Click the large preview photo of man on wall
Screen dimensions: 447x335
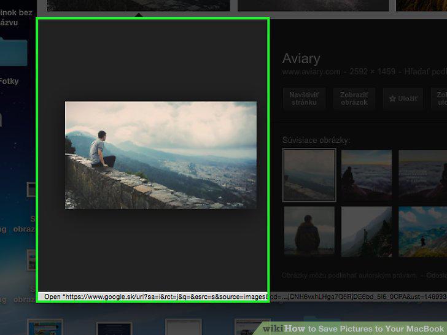[161, 155]
